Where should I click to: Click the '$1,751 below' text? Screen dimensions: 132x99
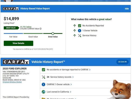tap(26, 27)
